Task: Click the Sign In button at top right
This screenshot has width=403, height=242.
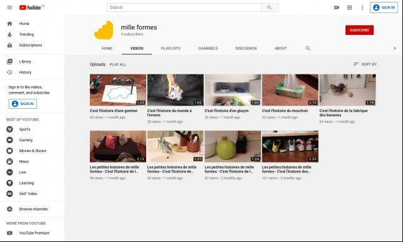Action: point(384,8)
